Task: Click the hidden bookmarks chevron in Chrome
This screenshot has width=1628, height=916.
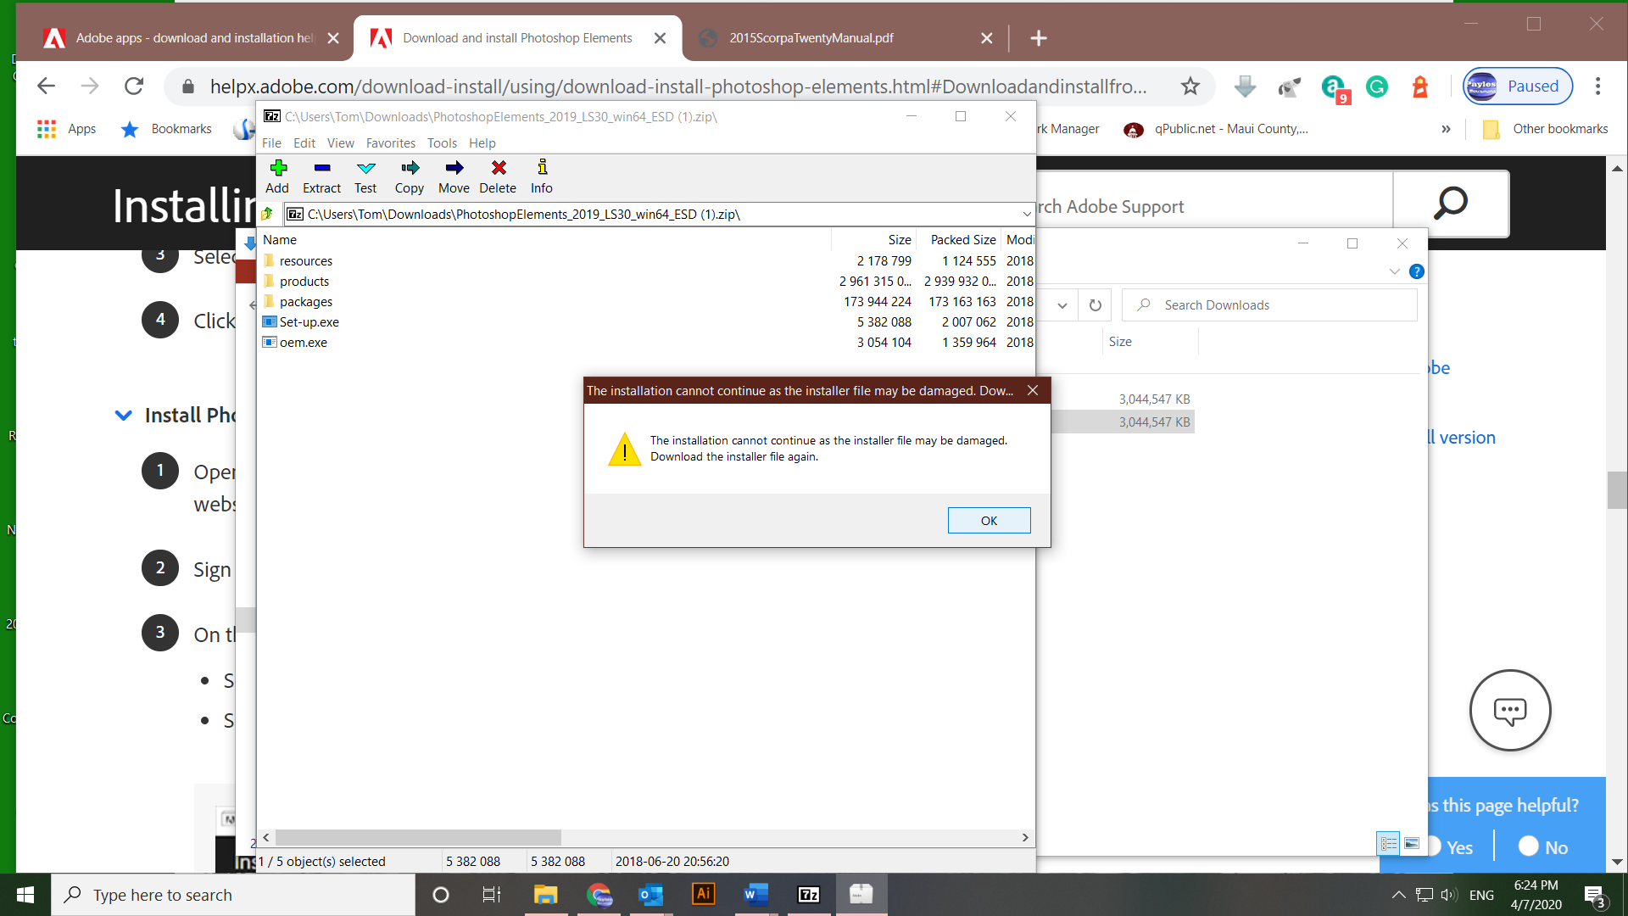Action: click(1447, 129)
